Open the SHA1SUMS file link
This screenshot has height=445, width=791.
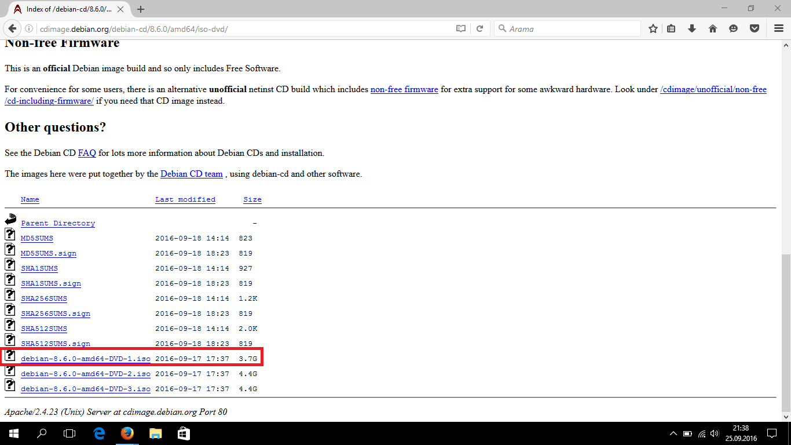39,268
